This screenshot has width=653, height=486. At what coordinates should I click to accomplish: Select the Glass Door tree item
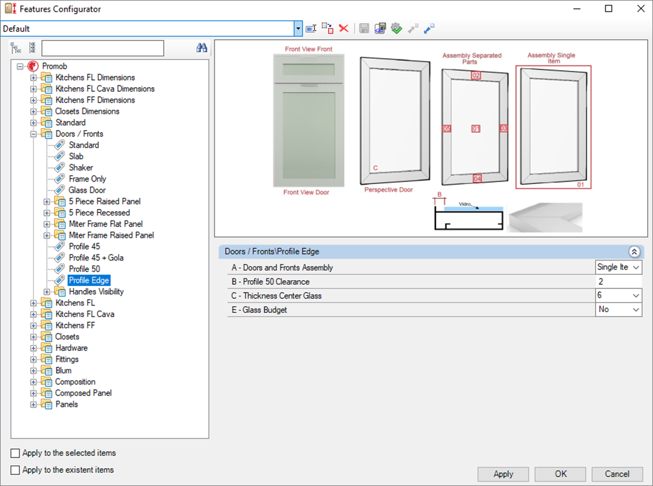(x=87, y=190)
